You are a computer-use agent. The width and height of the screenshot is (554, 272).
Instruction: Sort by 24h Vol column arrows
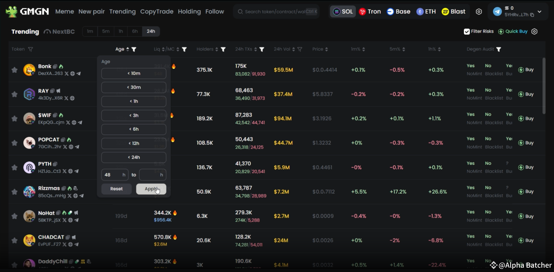[293, 49]
